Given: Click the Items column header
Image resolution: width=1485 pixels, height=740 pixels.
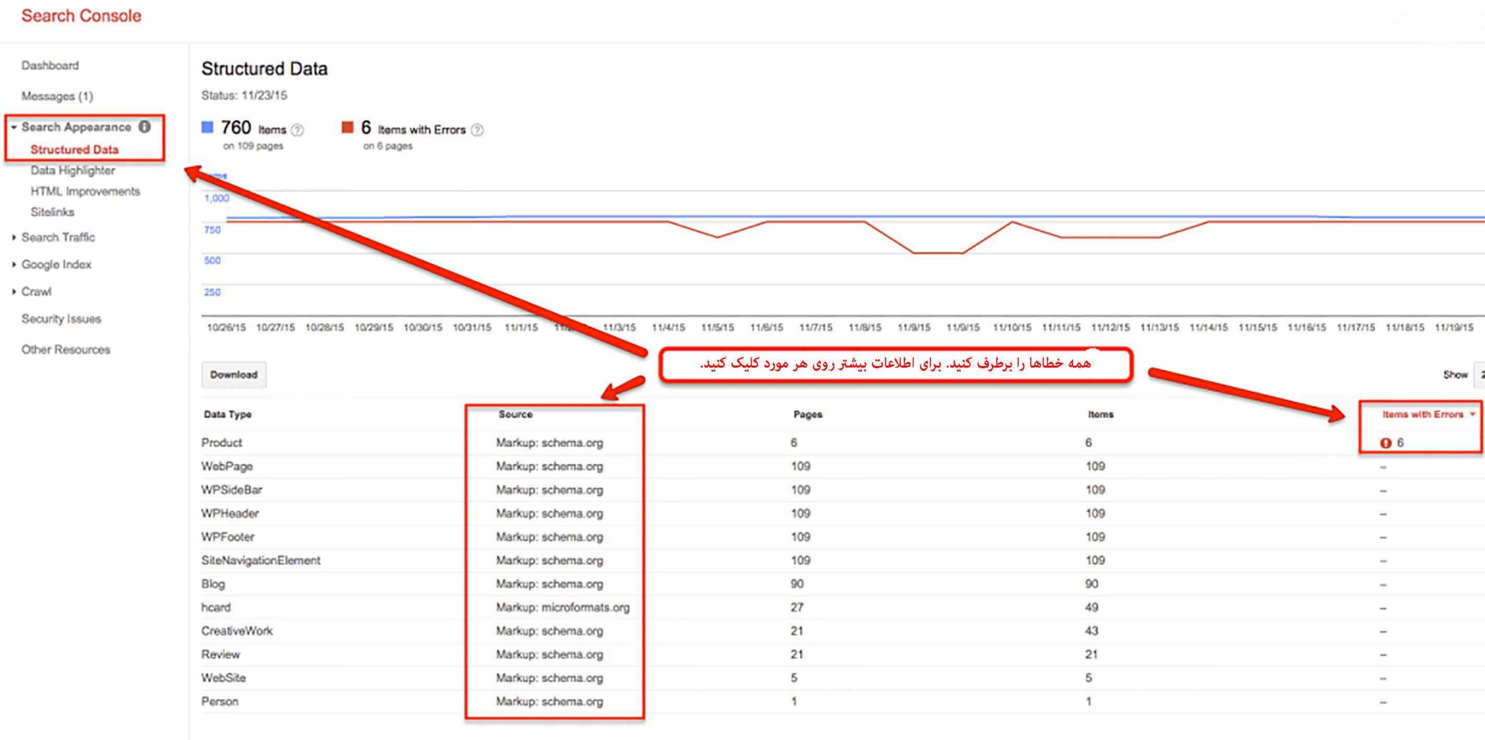Looking at the screenshot, I should [x=1100, y=414].
